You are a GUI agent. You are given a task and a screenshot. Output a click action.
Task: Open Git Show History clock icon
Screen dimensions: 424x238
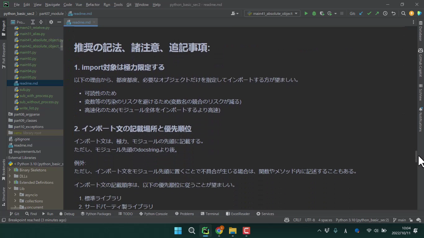385,14
